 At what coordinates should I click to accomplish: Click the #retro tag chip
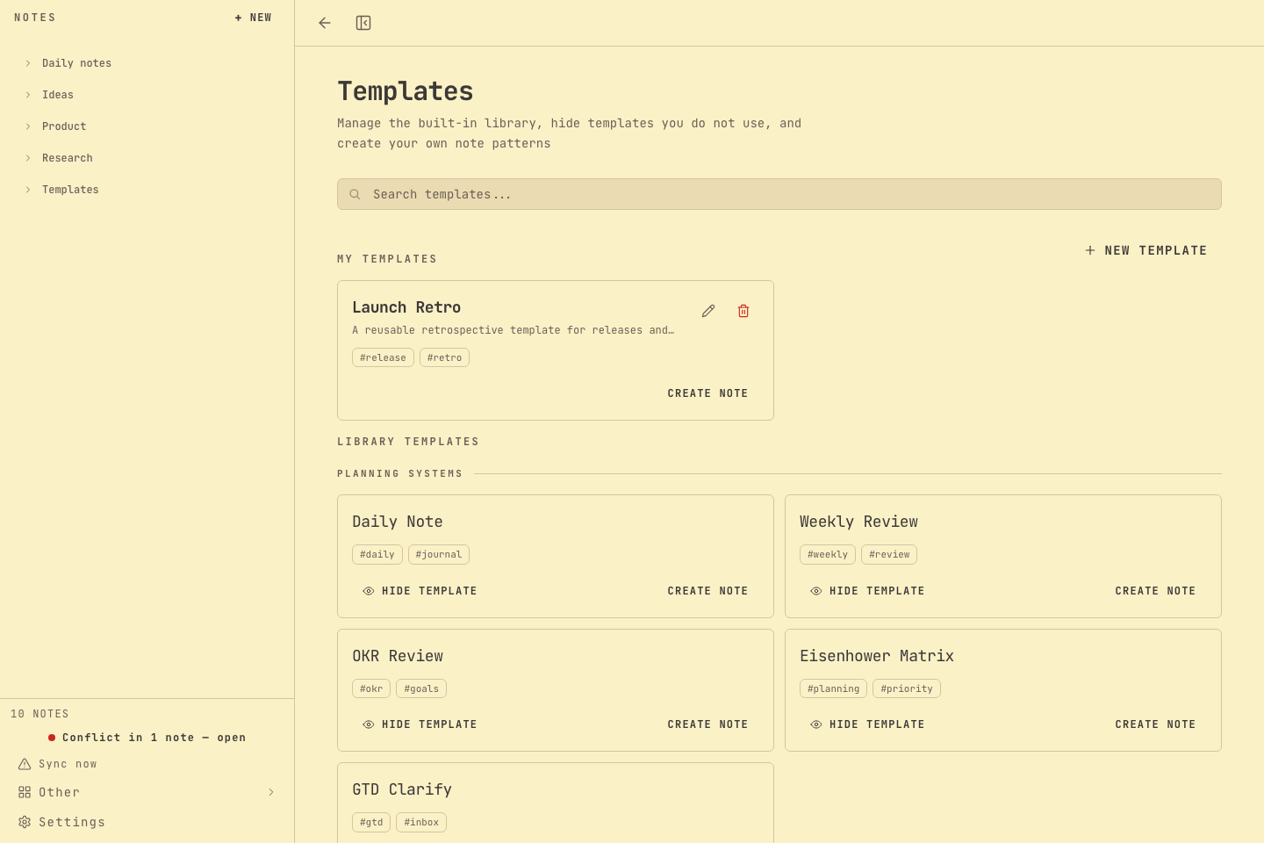[444, 357]
